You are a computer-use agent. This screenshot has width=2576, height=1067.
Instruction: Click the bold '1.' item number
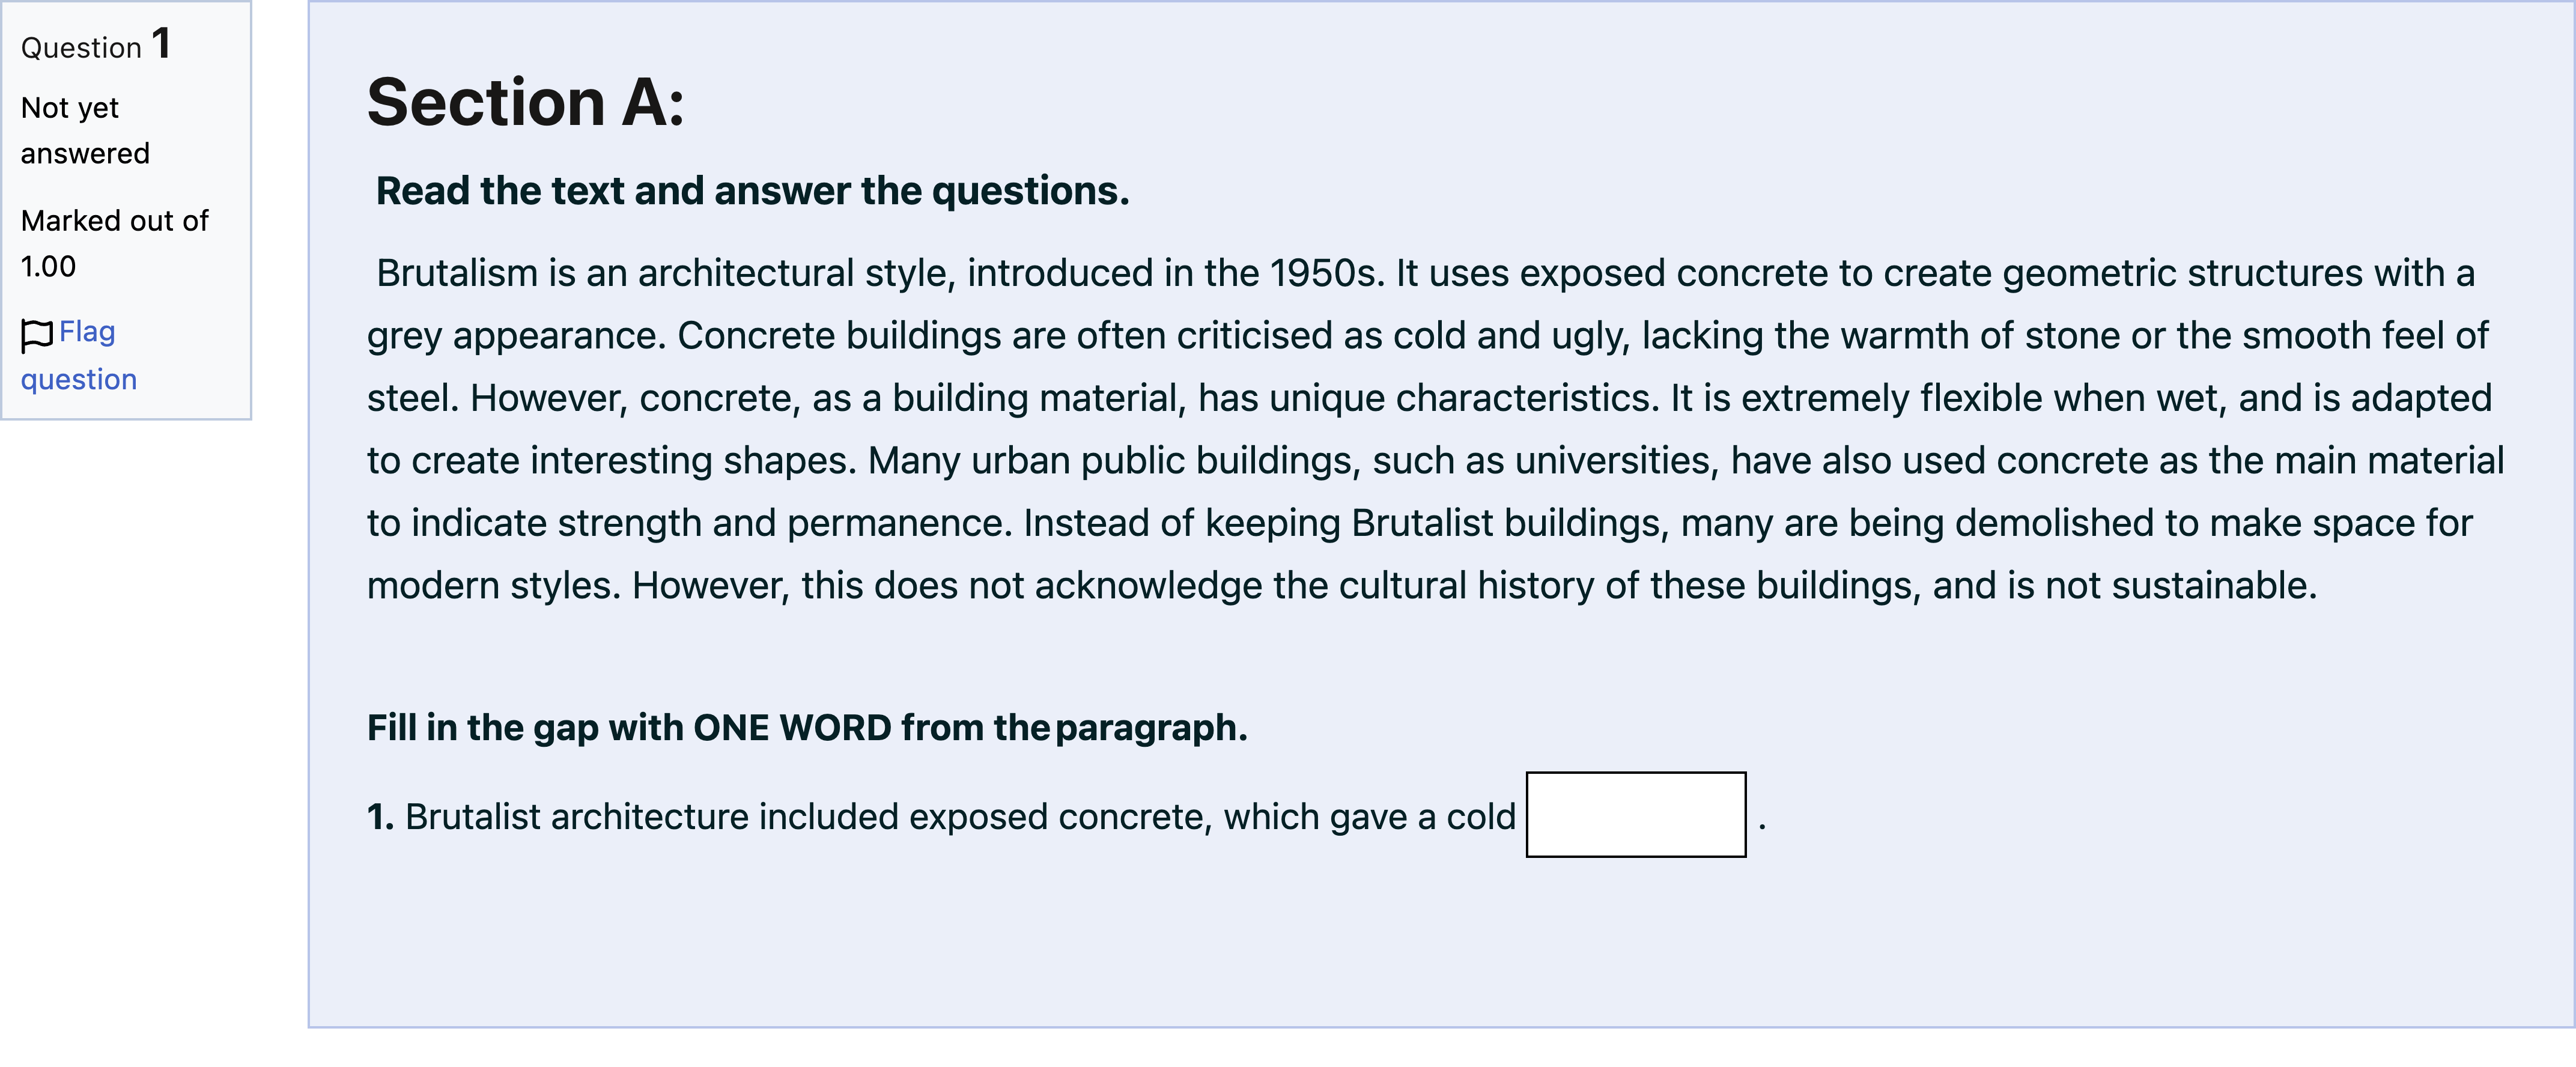(x=381, y=817)
